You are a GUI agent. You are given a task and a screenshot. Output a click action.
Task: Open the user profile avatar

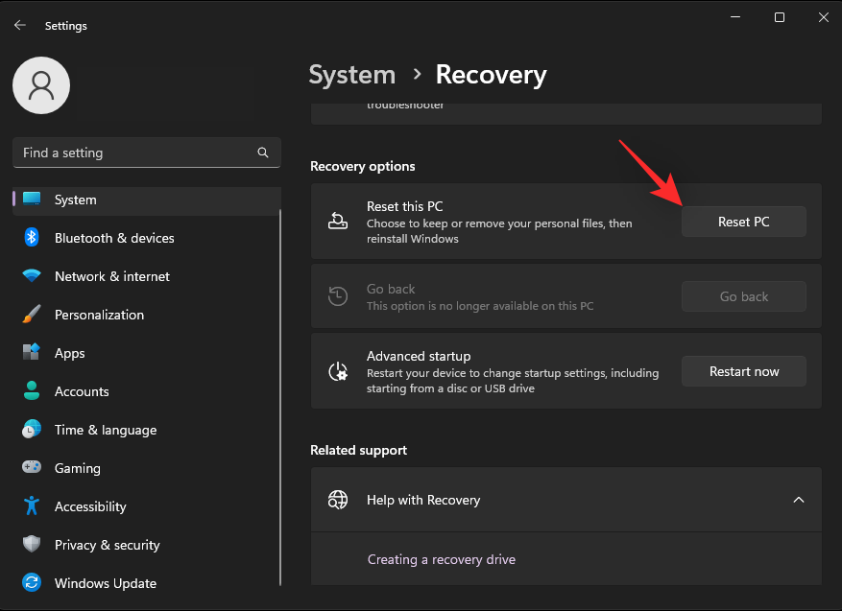pos(41,85)
